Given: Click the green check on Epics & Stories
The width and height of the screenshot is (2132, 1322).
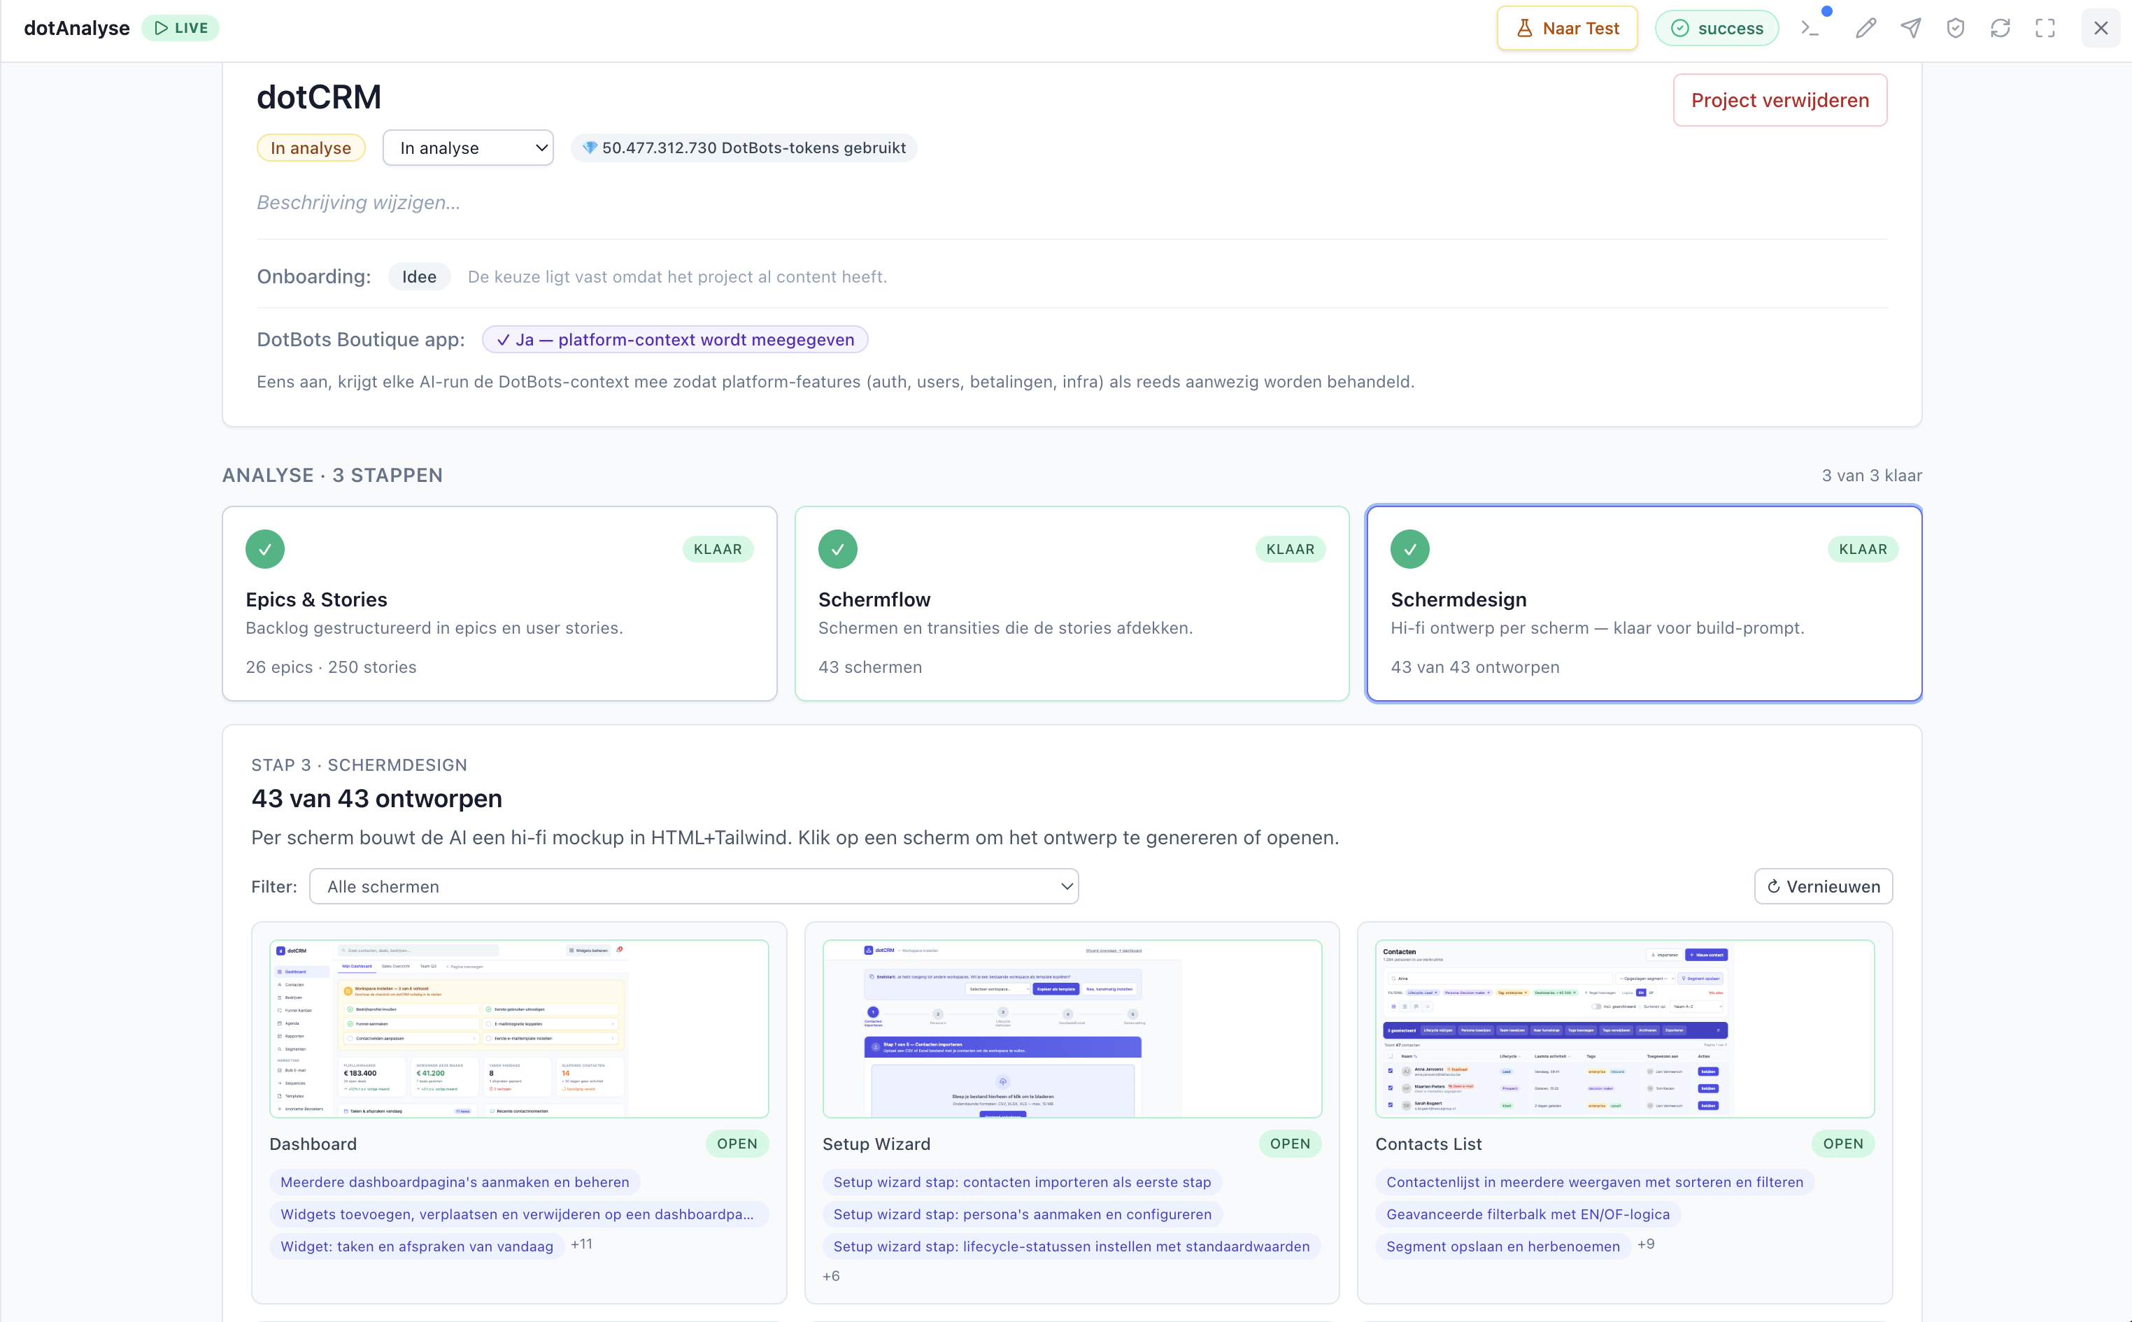Looking at the screenshot, I should pos(265,549).
